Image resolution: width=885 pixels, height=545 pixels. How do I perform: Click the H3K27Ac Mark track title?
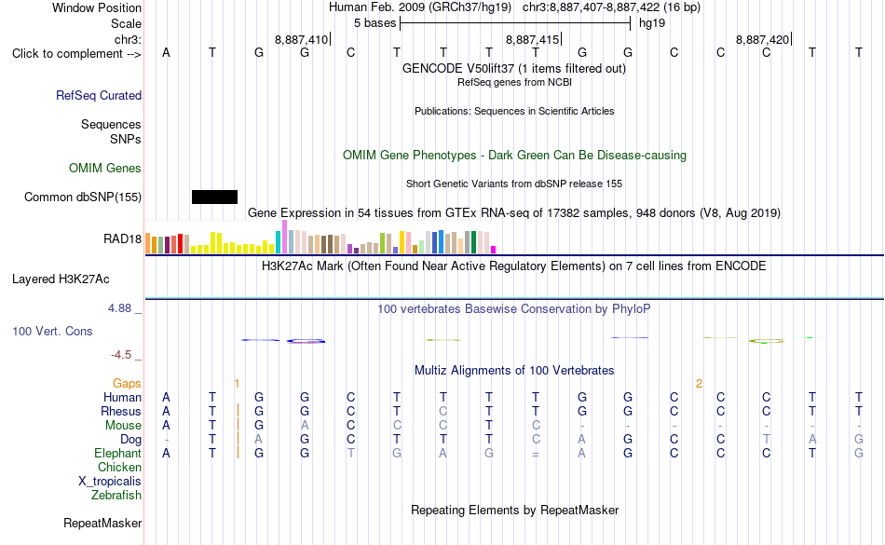coord(513,266)
